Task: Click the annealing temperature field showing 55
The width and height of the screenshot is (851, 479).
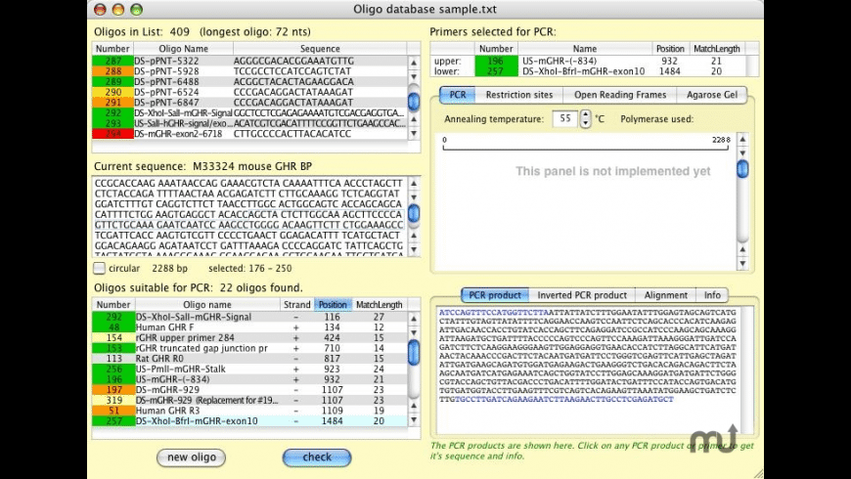Action: click(564, 119)
